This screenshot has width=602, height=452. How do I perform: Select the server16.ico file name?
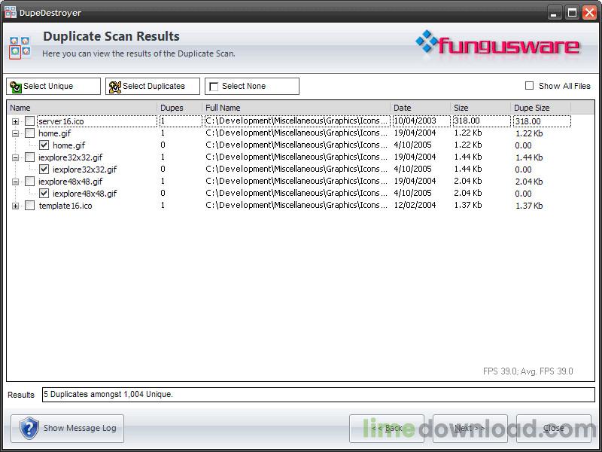click(61, 121)
